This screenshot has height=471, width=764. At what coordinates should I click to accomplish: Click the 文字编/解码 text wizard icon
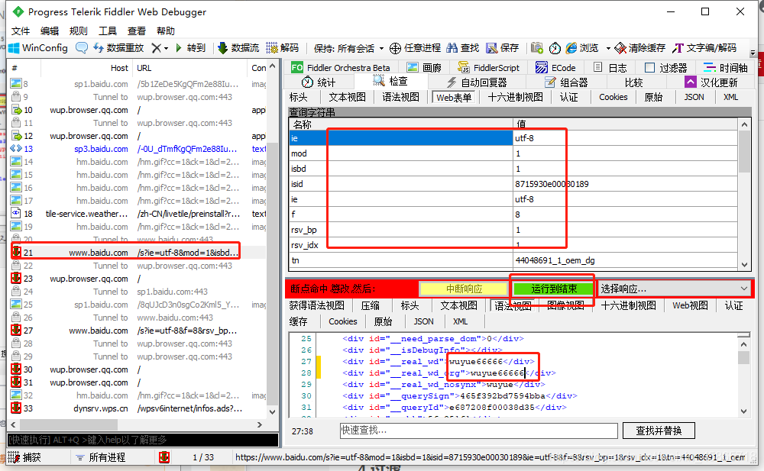point(678,48)
